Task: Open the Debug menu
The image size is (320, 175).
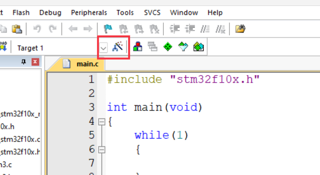Action: 50,13
